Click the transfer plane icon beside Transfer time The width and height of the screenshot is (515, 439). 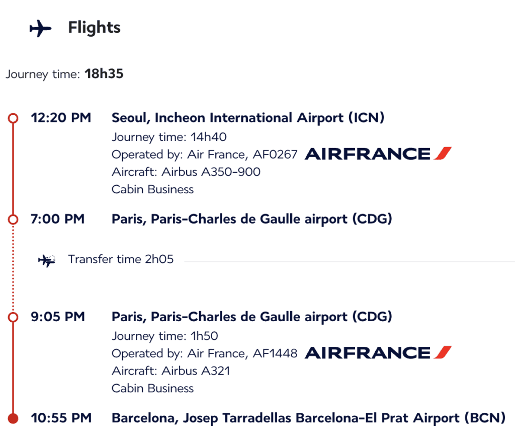click(x=47, y=260)
